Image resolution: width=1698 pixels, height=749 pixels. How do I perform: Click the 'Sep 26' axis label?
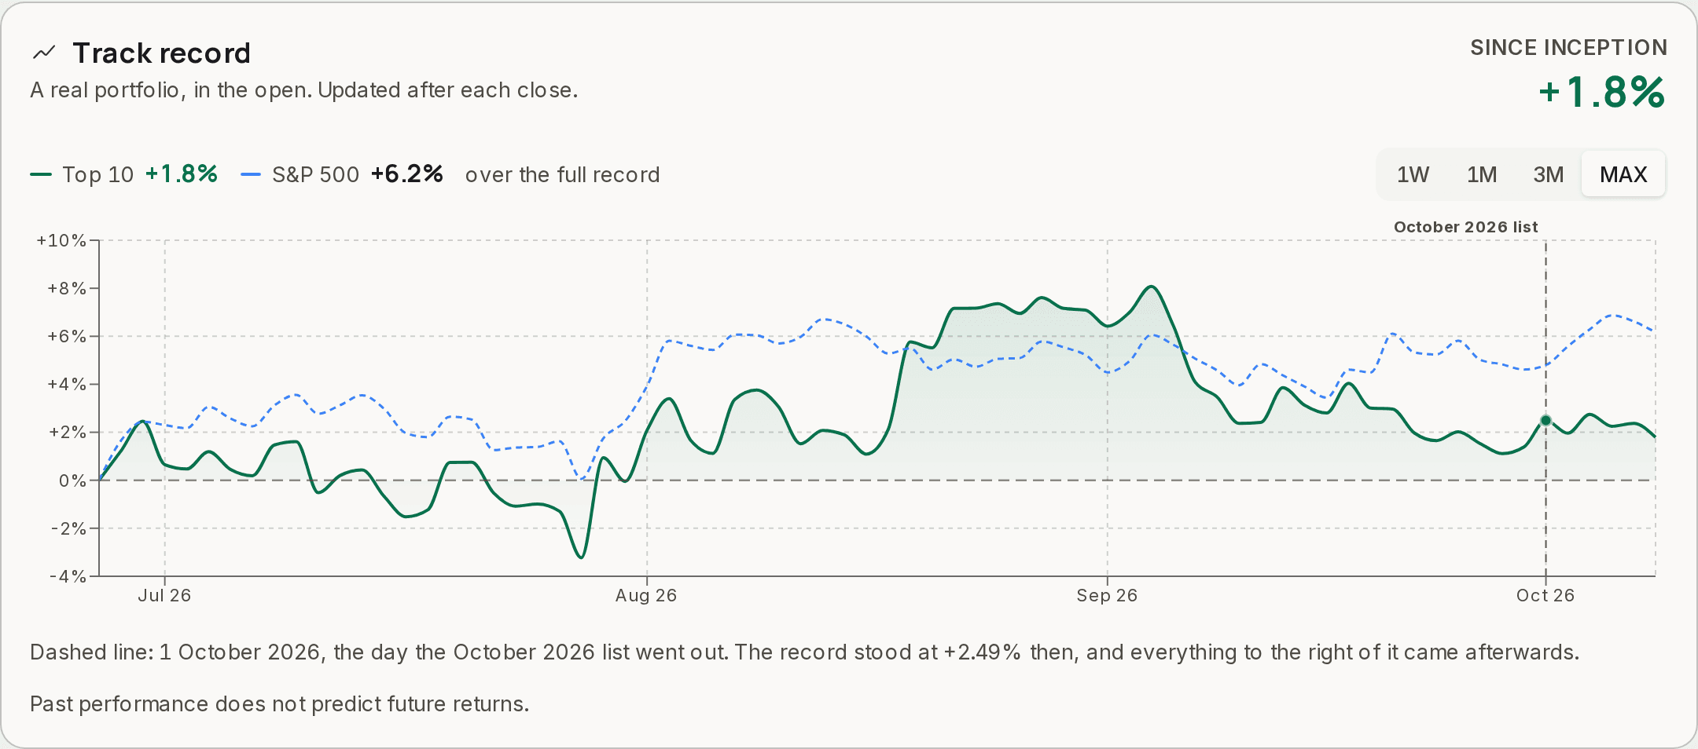(1107, 595)
